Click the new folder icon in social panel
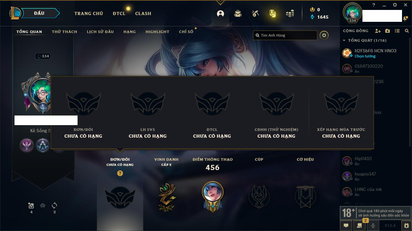 (388, 31)
